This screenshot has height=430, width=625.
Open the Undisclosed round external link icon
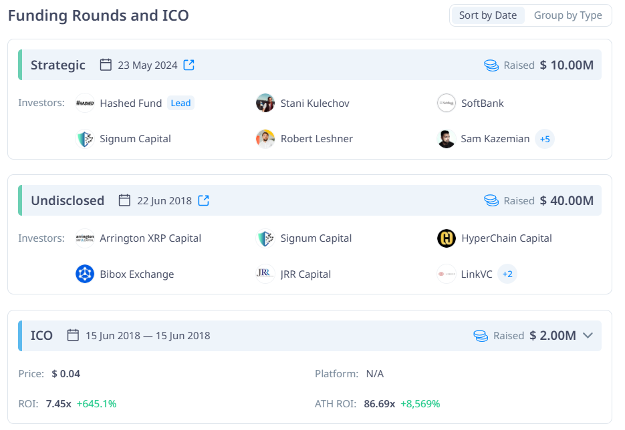pos(204,200)
